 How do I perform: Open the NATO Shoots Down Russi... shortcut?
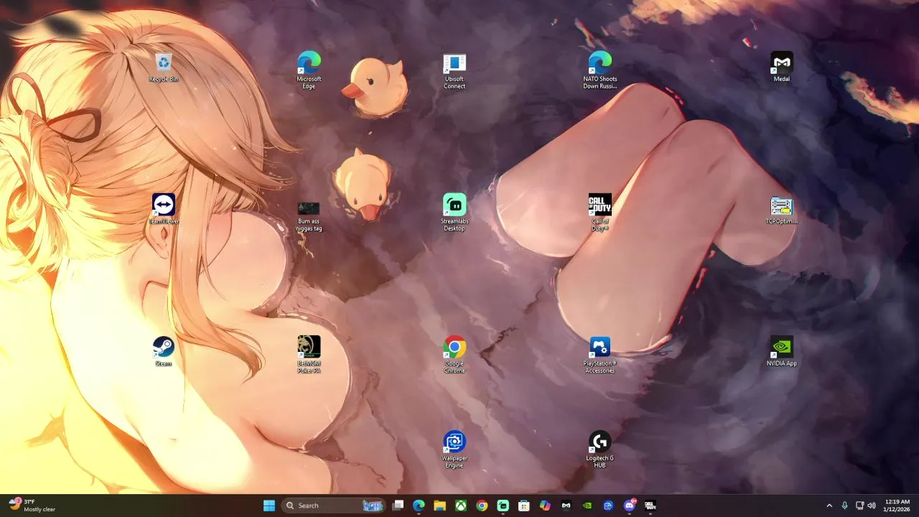600,70
